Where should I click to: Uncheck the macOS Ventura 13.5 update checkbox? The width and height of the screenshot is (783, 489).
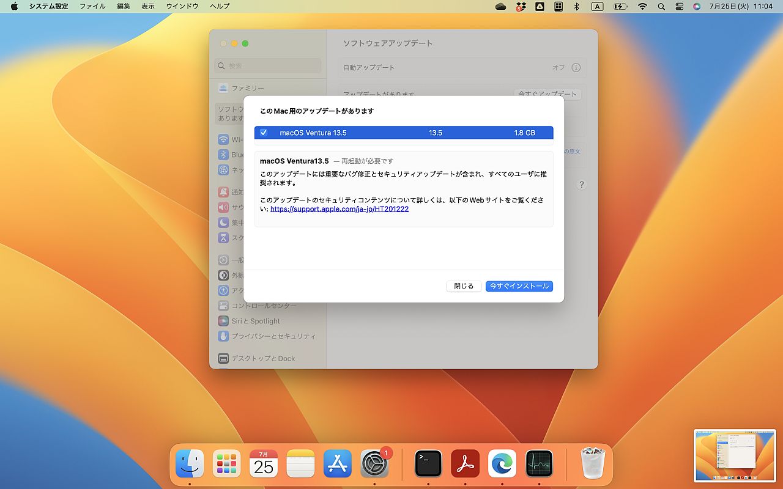click(x=264, y=132)
